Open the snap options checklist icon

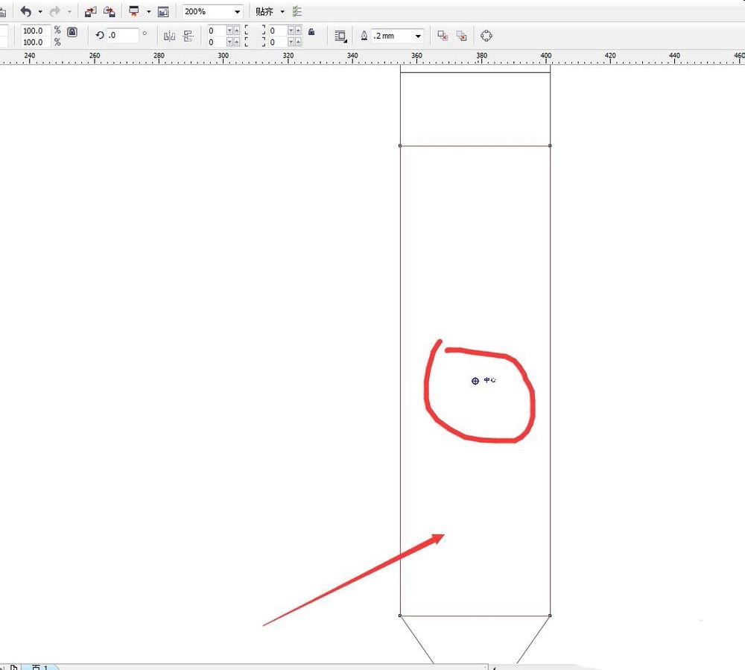297,12
